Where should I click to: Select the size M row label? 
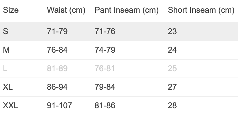pos(6,50)
